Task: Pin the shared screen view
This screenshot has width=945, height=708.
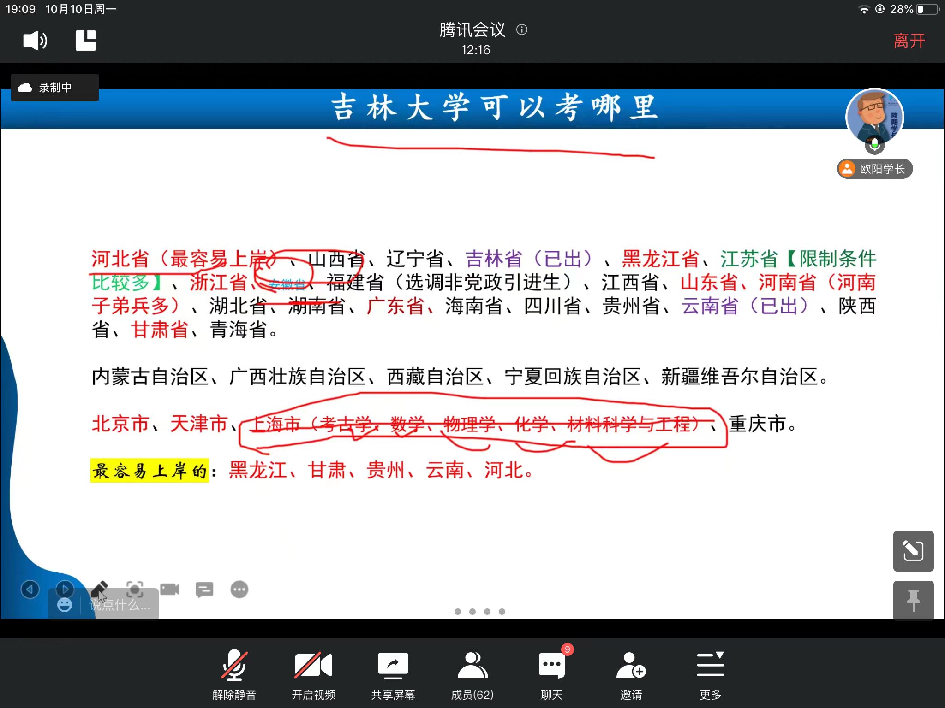Action: (x=913, y=601)
